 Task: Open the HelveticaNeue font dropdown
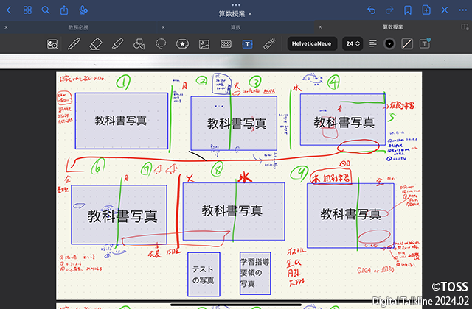(313, 44)
